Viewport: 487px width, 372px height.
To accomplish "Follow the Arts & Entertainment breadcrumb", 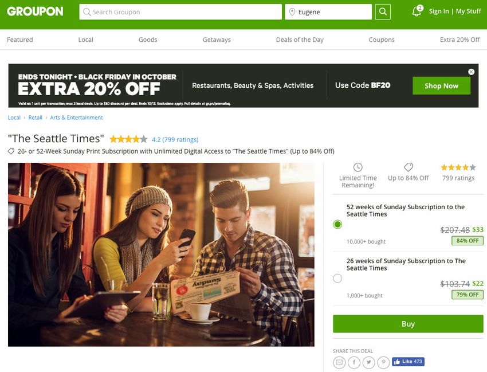I will click(76, 118).
